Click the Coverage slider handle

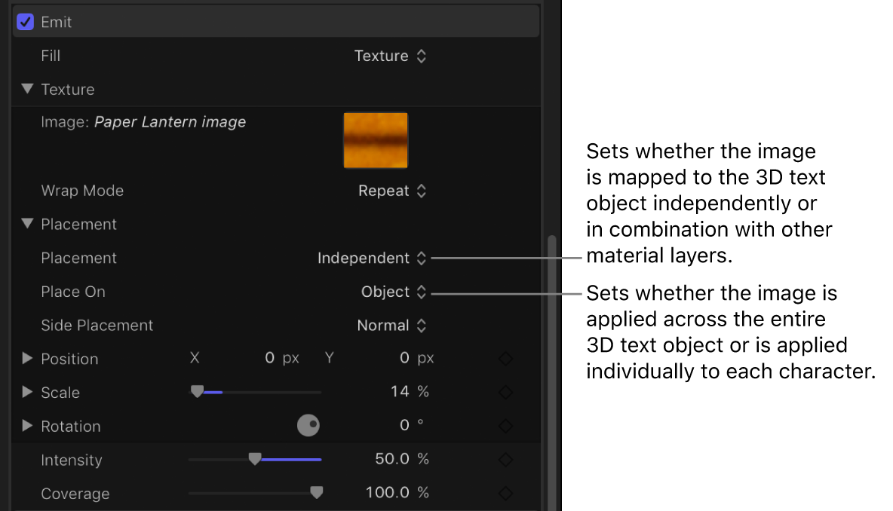click(317, 493)
